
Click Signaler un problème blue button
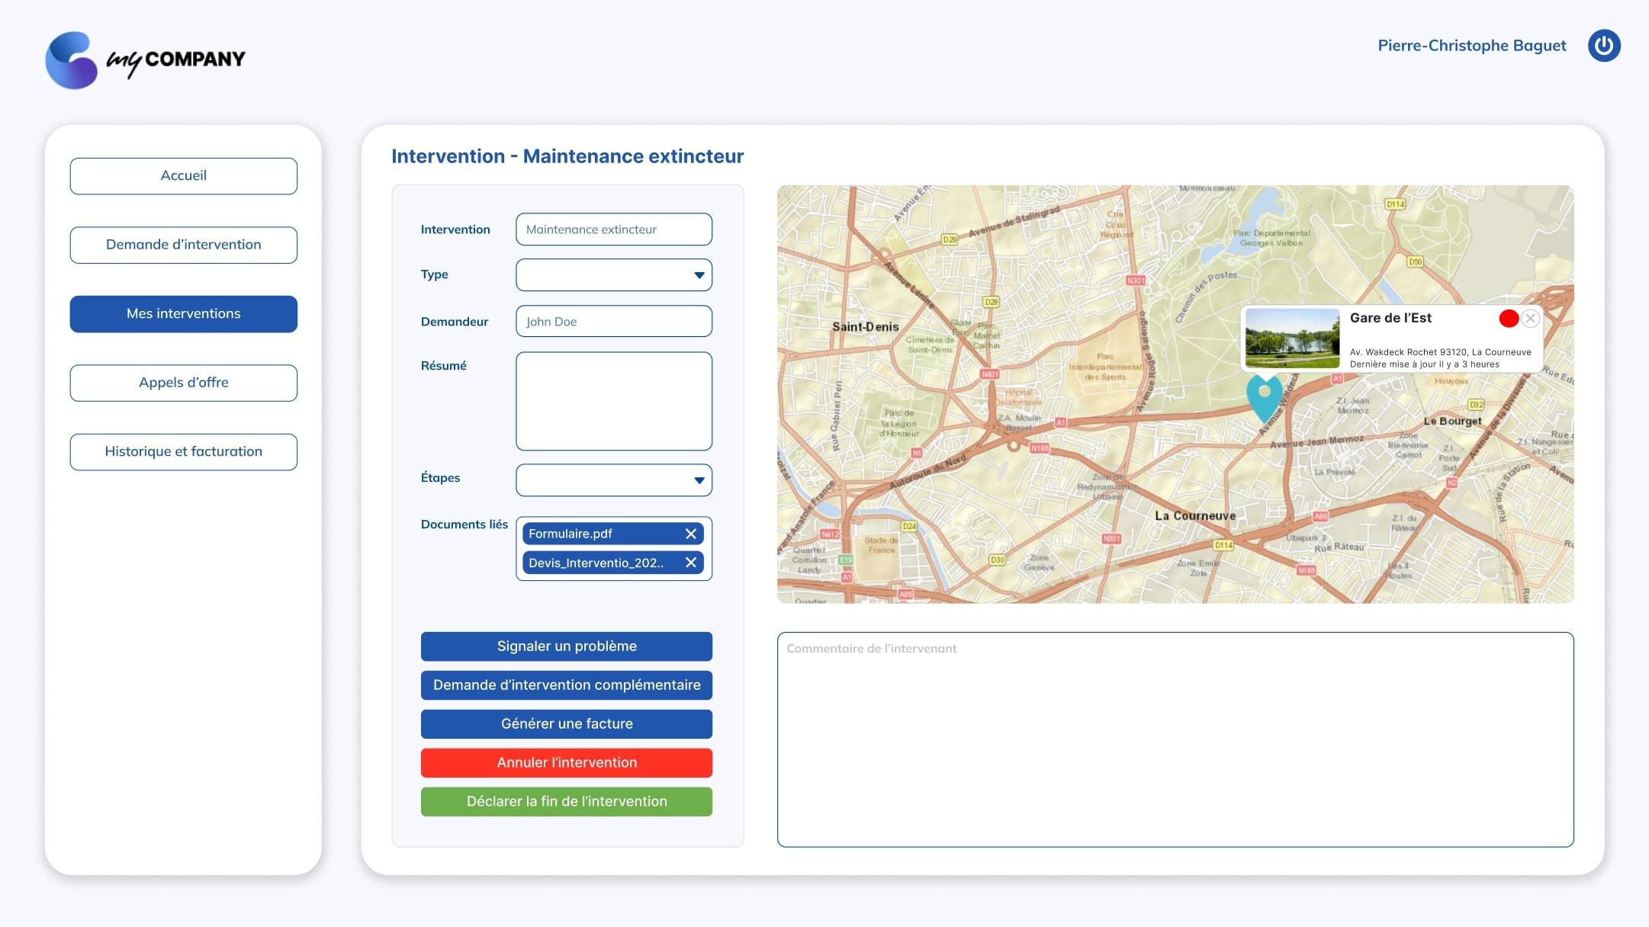pos(566,645)
